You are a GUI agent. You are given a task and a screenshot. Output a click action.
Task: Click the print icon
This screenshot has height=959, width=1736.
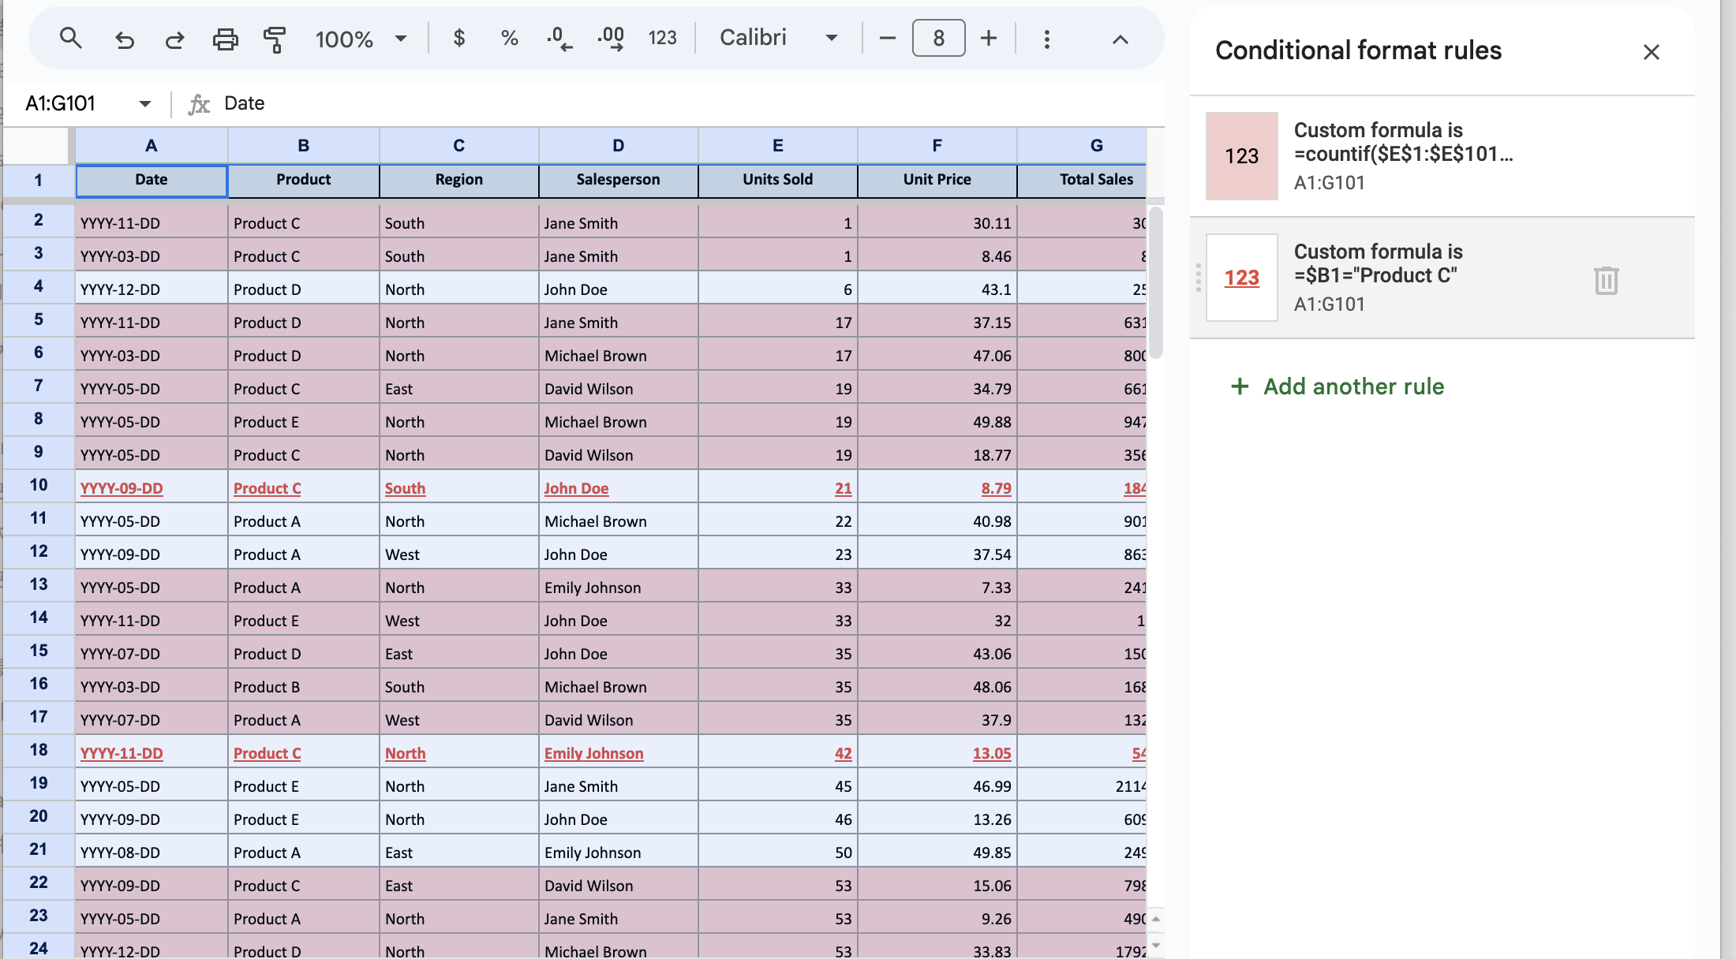[x=226, y=39]
